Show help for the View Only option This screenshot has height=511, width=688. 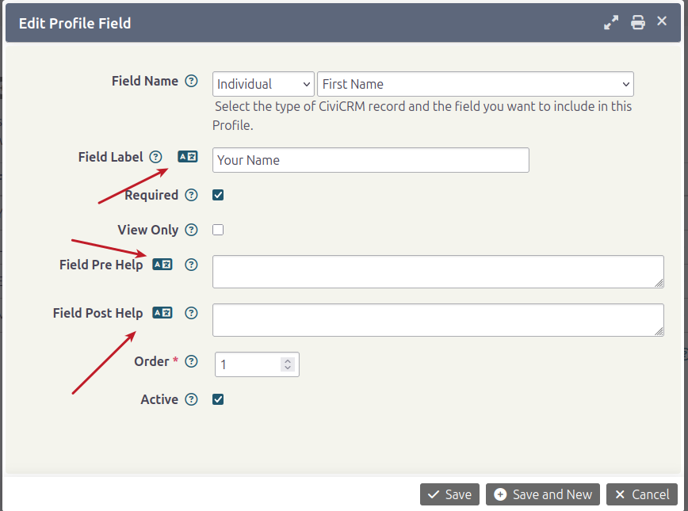[191, 230]
